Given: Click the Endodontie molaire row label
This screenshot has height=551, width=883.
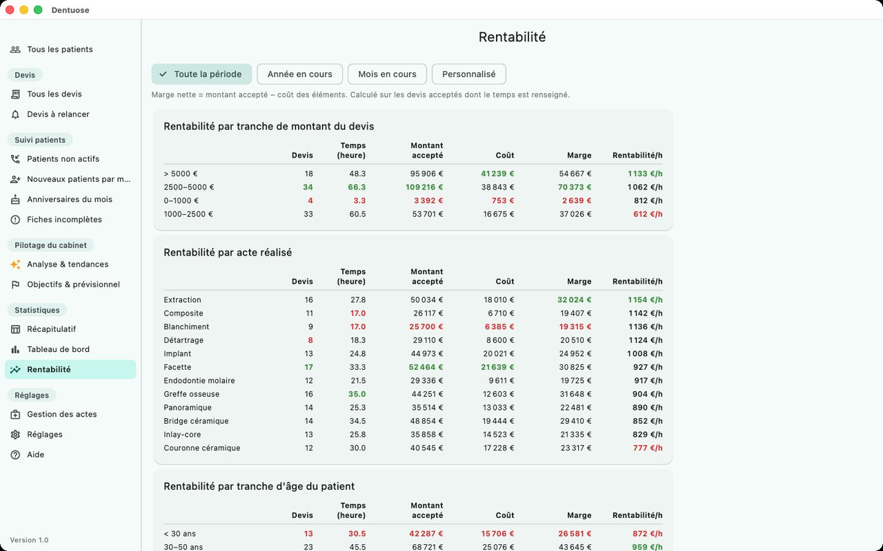Looking at the screenshot, I should coord(199,381).
